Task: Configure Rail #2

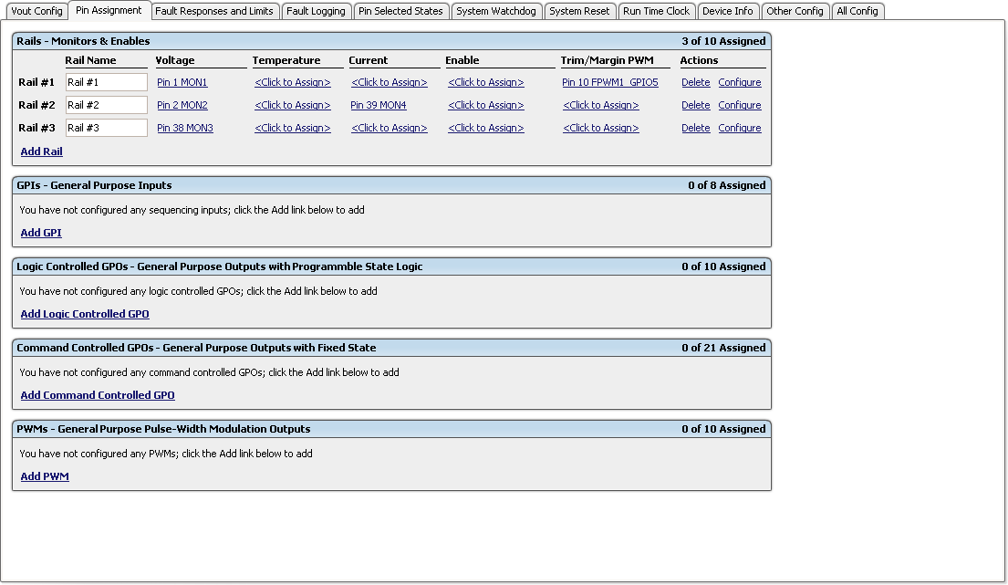Action: (739, 105)
